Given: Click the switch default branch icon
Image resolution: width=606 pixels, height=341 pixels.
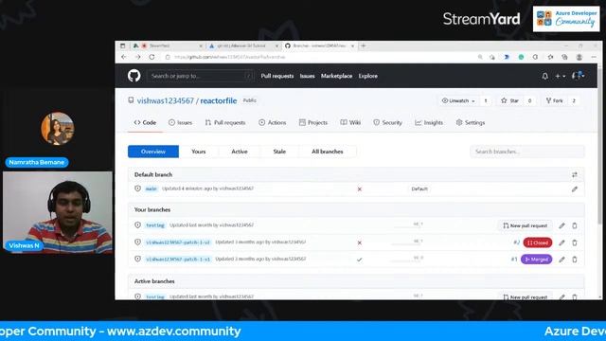Looking at the screenshot, I should 575,174.
